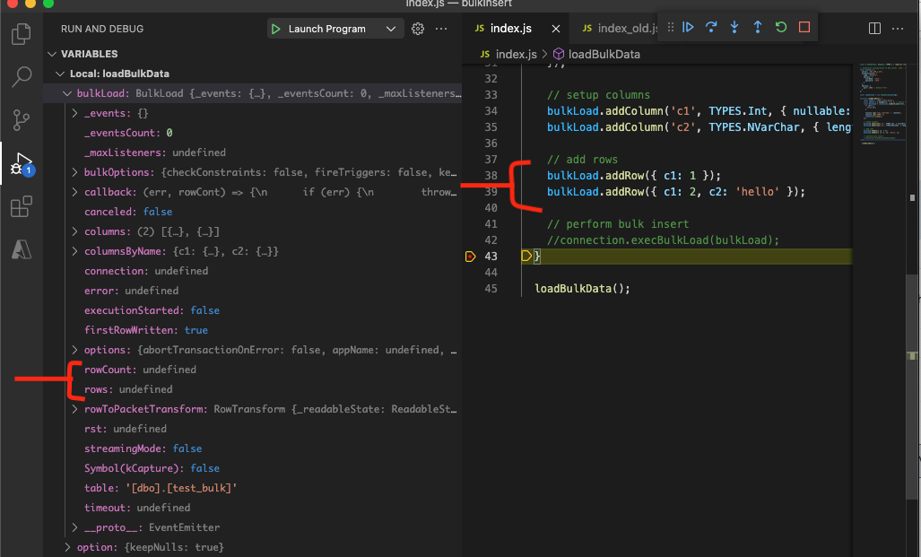Restart the debug session
Image resolution: width=921 pixels, height=557 pixels.
[780, 27]
